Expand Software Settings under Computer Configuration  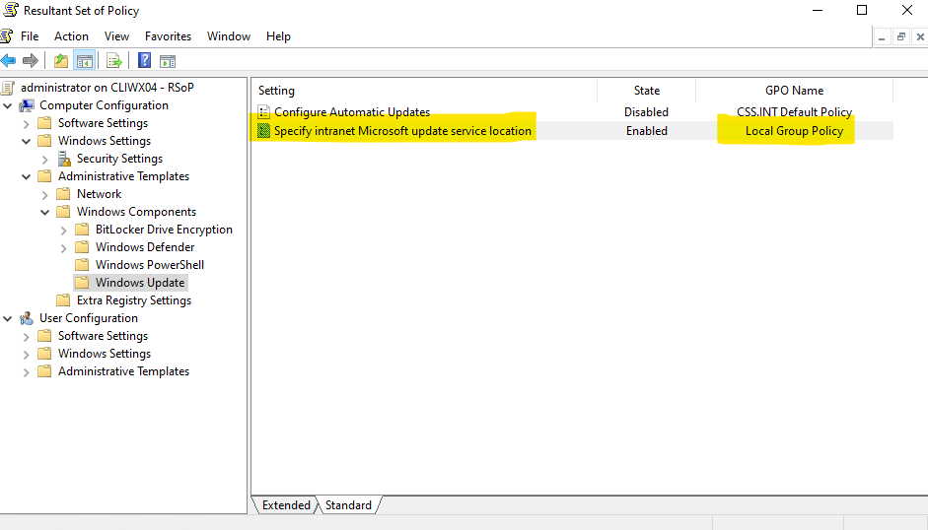(26, 123)
